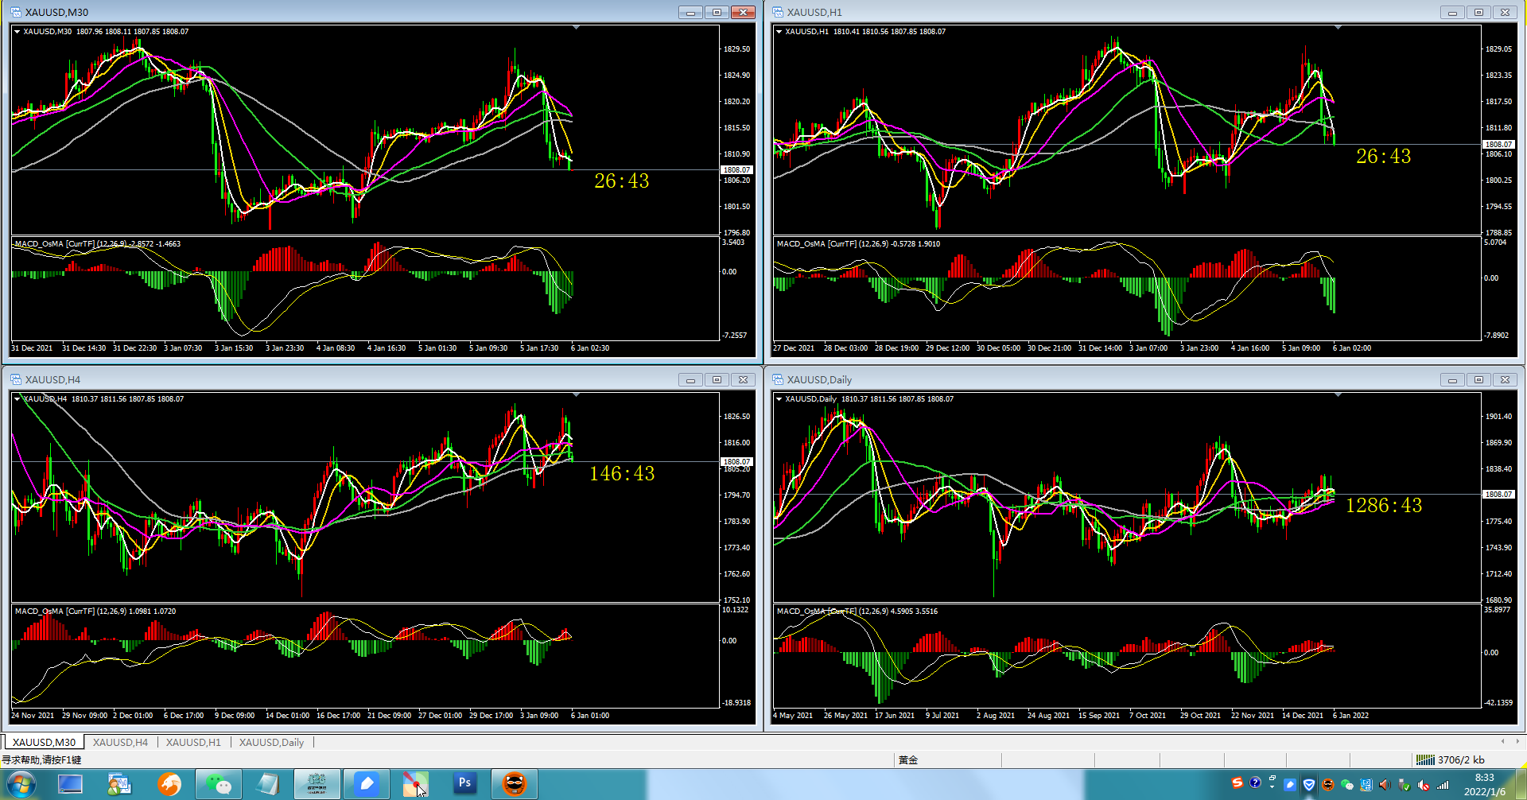Click the 146:43 countdown on the H4 chart
This screenshot has width=1527, height=800.
coord(621,474)
